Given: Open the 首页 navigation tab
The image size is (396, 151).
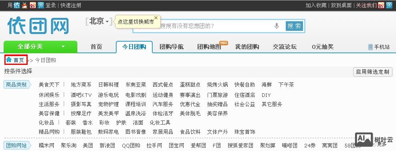Looking at the screenshot, I should tap(96, 47).
